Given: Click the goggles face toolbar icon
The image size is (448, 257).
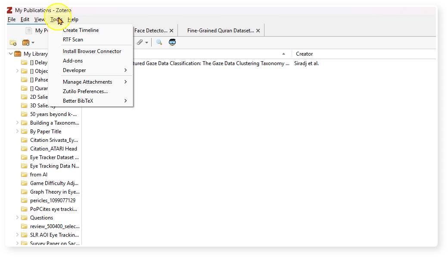Looking at the screenshot, I should coord(172,42).
